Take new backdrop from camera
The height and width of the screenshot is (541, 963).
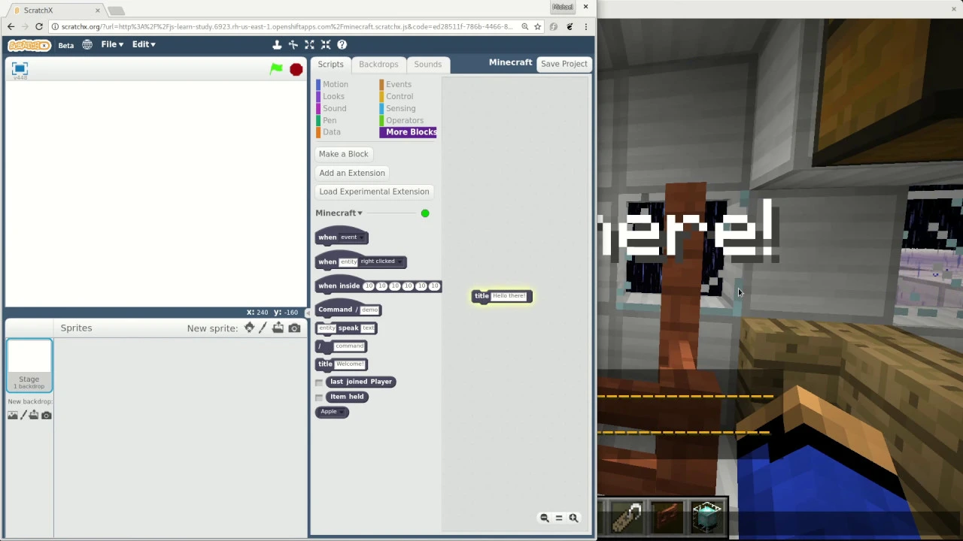click(x=47, y=416)
